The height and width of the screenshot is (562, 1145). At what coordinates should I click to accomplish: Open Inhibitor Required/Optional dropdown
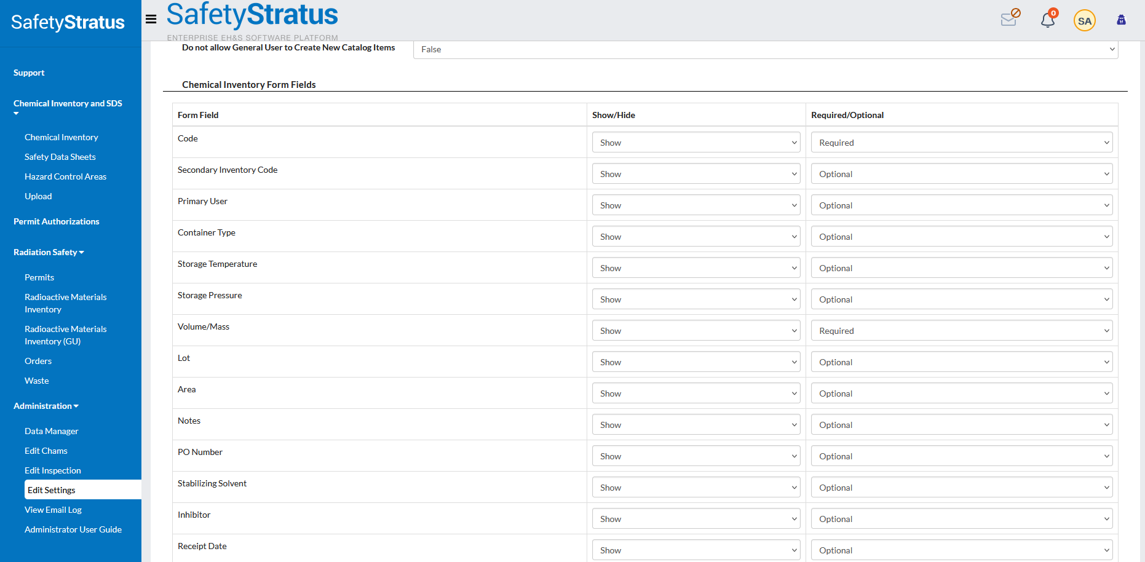962,518
